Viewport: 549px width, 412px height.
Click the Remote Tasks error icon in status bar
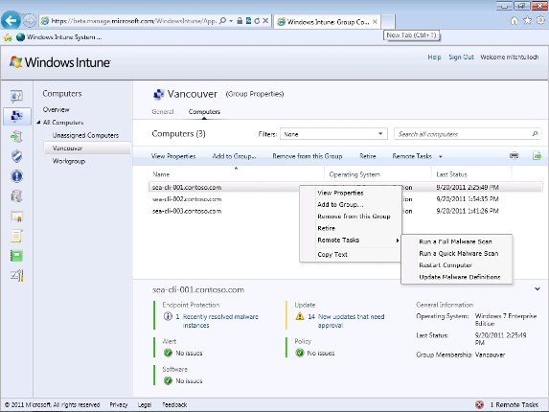479,404
